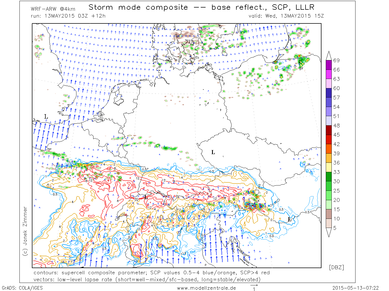Click the purple 66–69 dBZ legend swatch
The image size is (389, 291).
point(329,65)
